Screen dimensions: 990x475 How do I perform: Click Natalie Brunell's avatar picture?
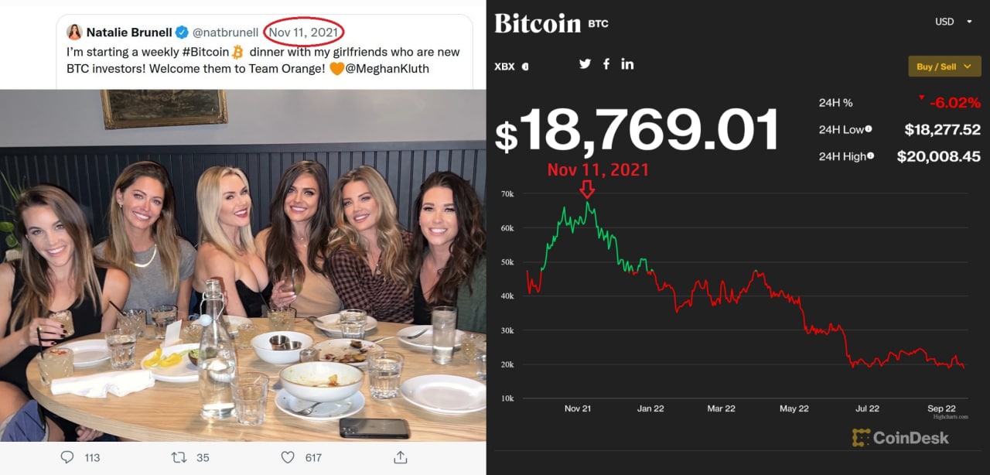tap(74, 32)
